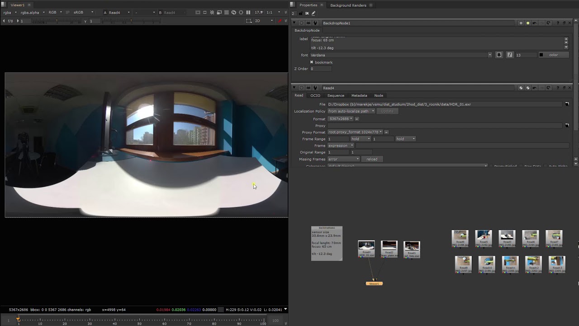Open the rgba.alpha channel dropdown
Screen dimensions: 579x326
[33, 13]
